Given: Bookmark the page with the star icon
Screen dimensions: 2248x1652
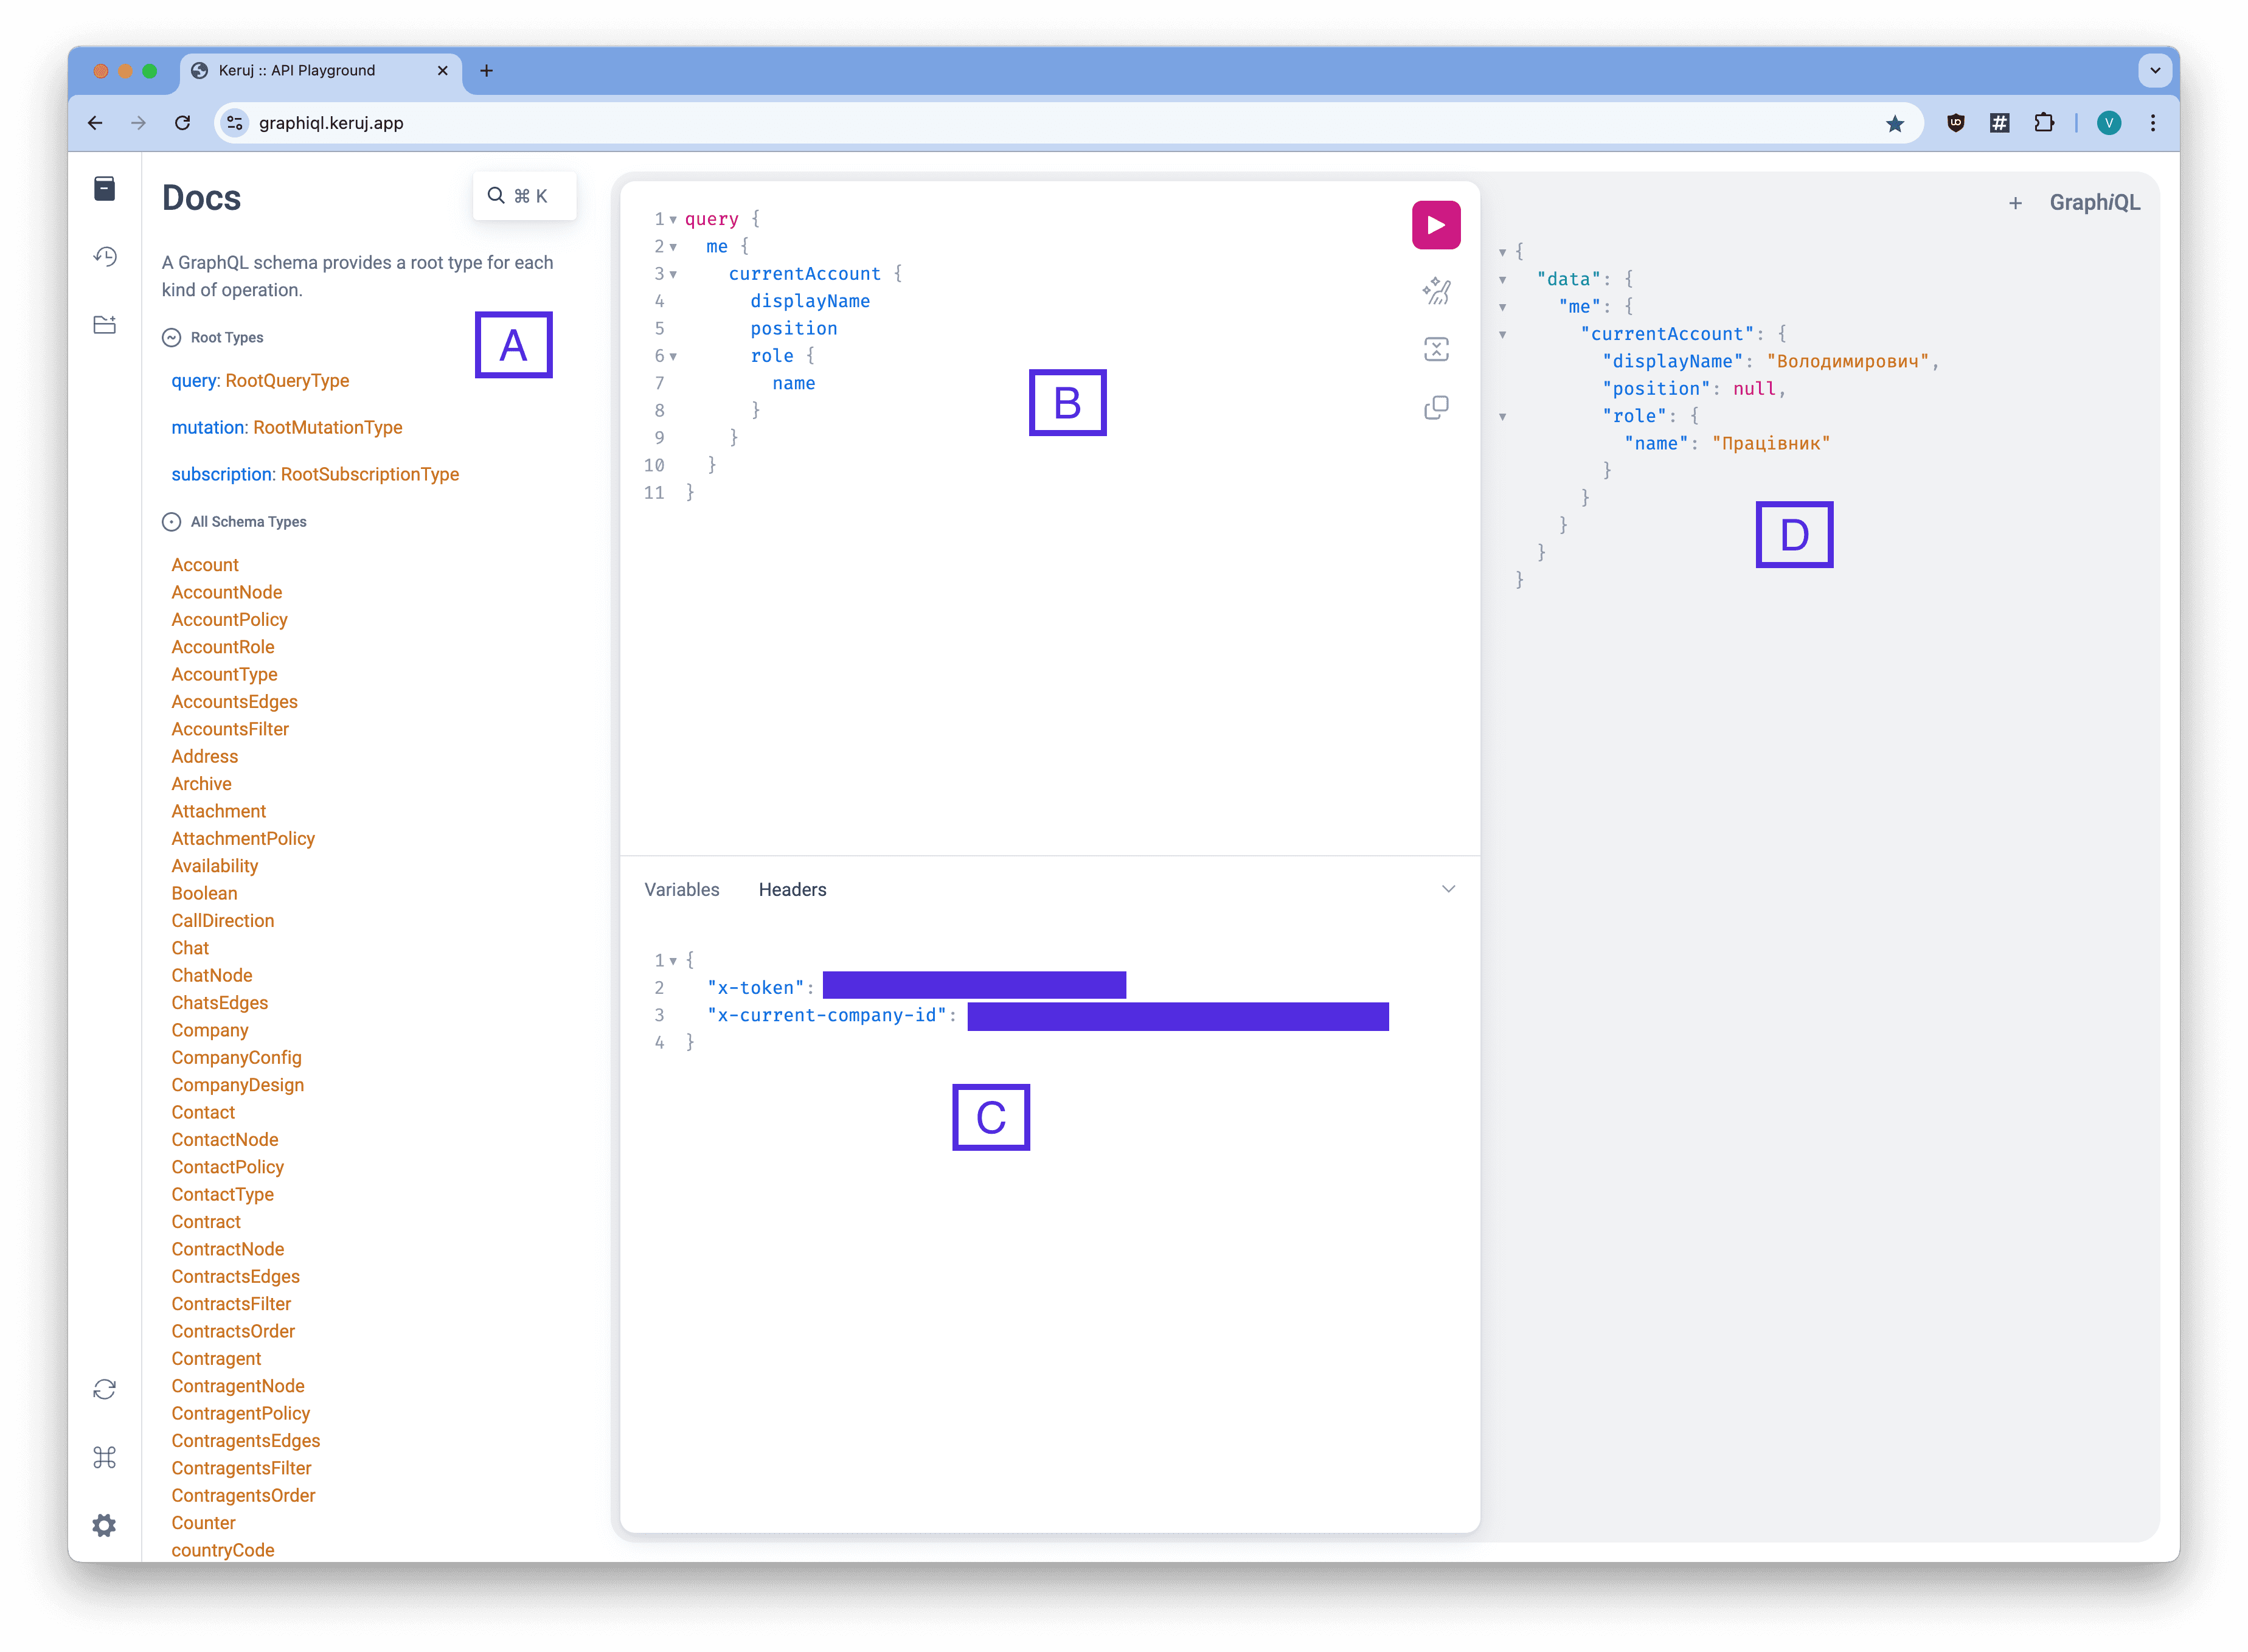Looking at the screenshot, I should [x=1894, y=123].
